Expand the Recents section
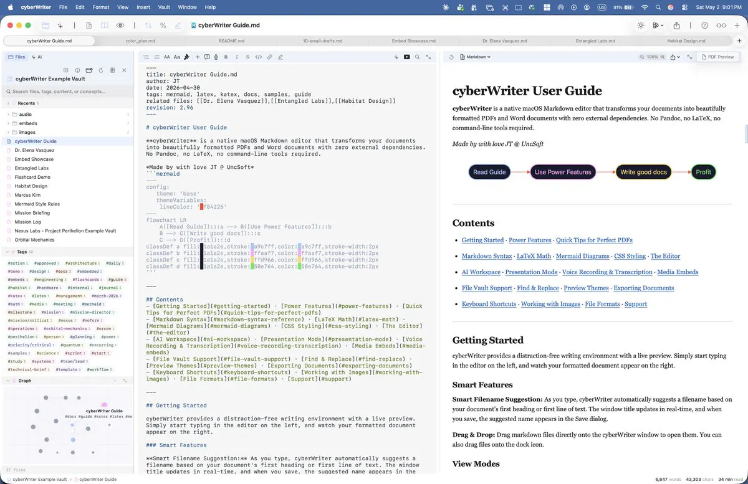The height and width of the screenshot is (484, 748). [x=8, y=103]
